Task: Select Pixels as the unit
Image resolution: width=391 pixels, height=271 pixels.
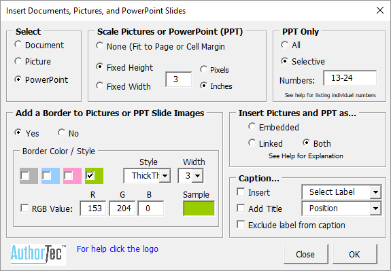Action: pos(204,69)
